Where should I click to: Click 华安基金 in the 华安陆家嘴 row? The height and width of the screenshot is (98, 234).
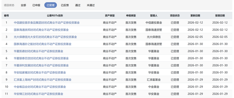(x=154, y=73)
